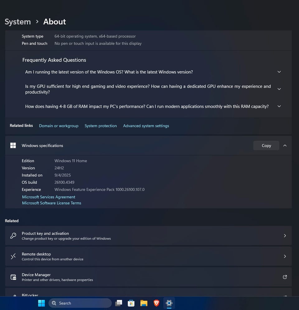Open Device Manager entry
Screen dimensions: 299x310
(x=149, y=277)
